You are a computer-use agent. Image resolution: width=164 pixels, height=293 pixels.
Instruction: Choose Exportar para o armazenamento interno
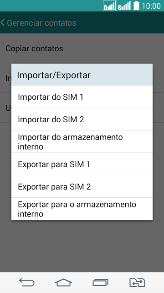pyautogui.click(x=82, y=209)
